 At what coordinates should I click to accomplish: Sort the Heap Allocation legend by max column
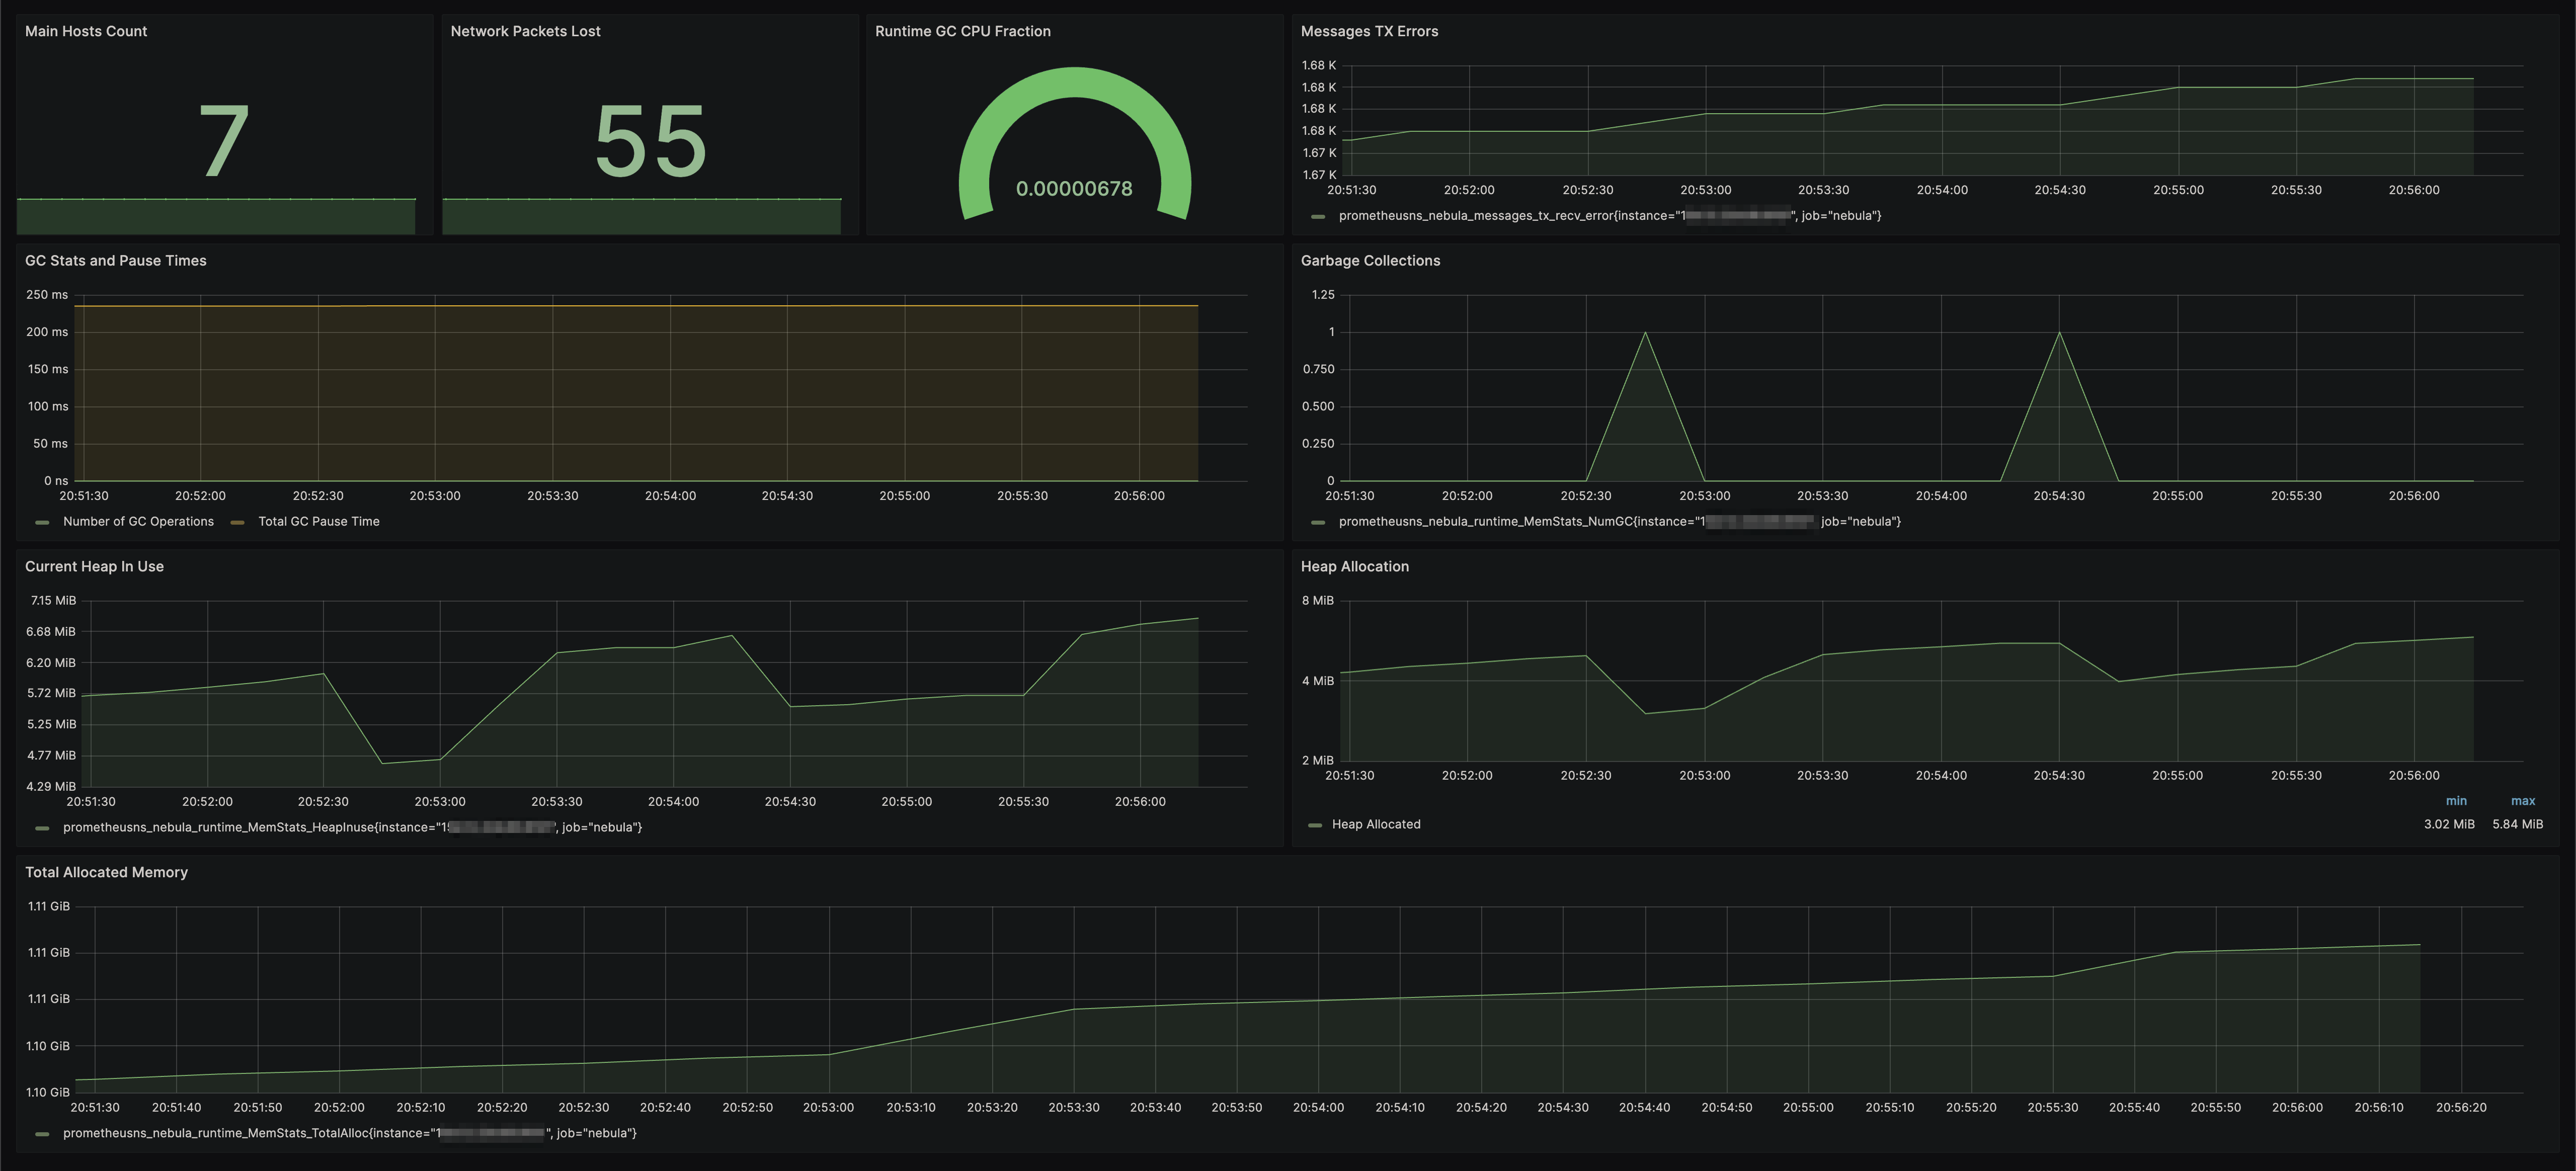pyautogui.click(x=2522, y=801)
